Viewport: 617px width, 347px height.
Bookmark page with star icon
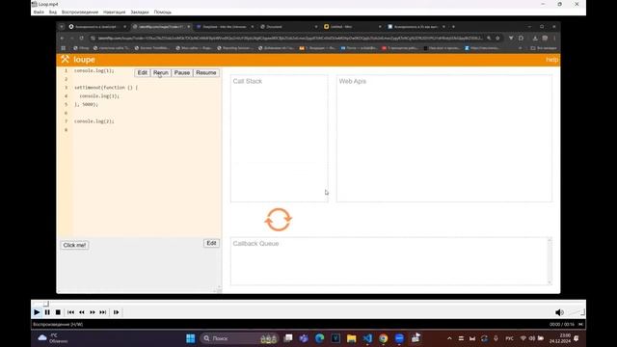click(x=497, y=39)
